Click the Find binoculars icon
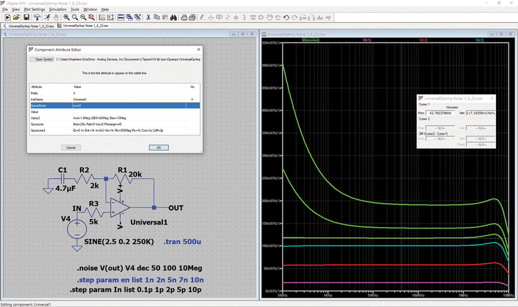Image resolution: width=518 pixels, height=307 pixels. [x=173, y=17]
